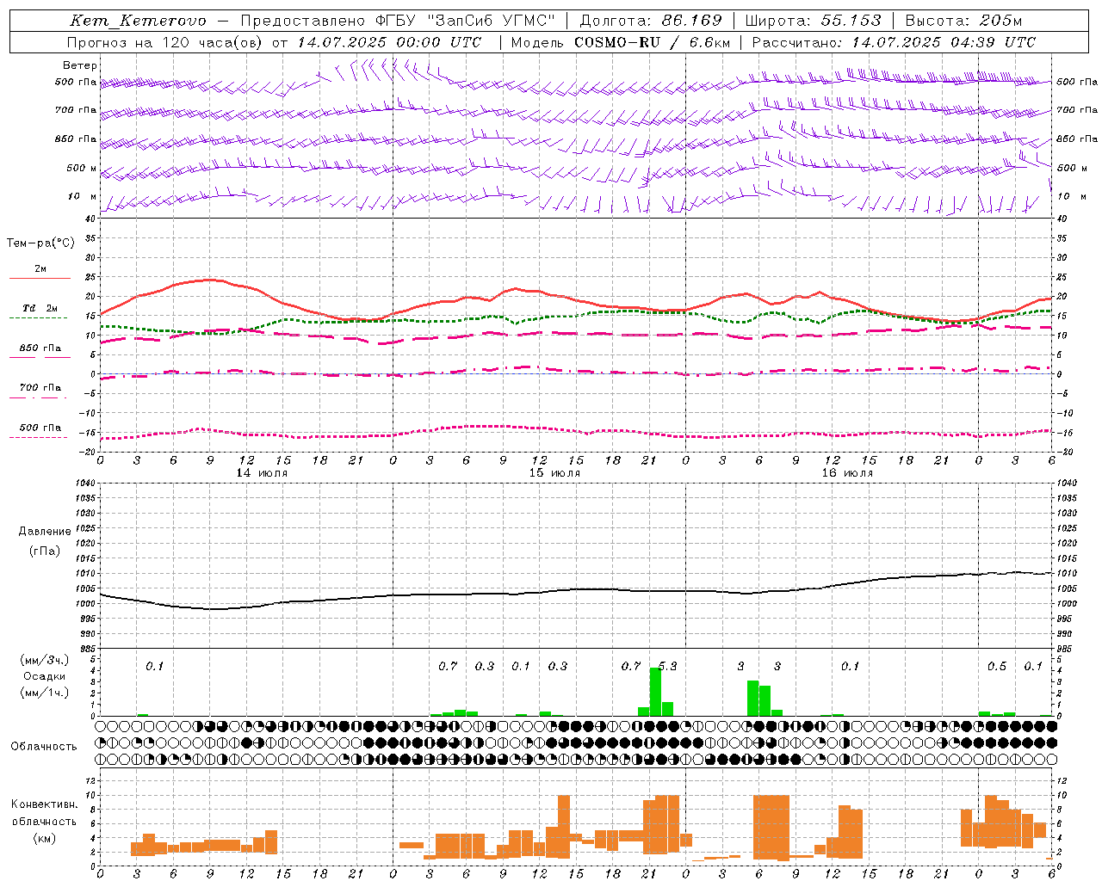Click the Kem_Kemerovo station title
Screen dimensions: 1102x881
[x=138, y=21]
